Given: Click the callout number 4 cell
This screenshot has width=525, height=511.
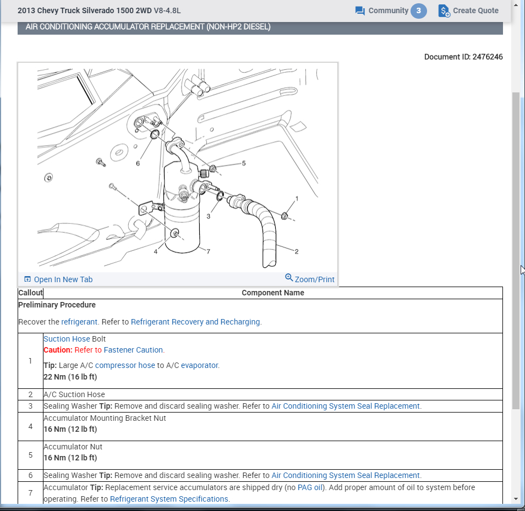Looking at the screenshot, I should (x=30, y=427).
